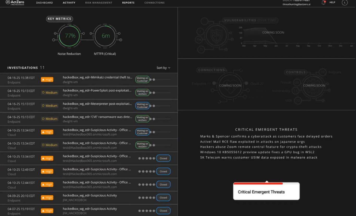Screen dimensions: 356x216
Task: Click the Medium severity badge on PowerSploit investigation
Action: click(49, 93)
